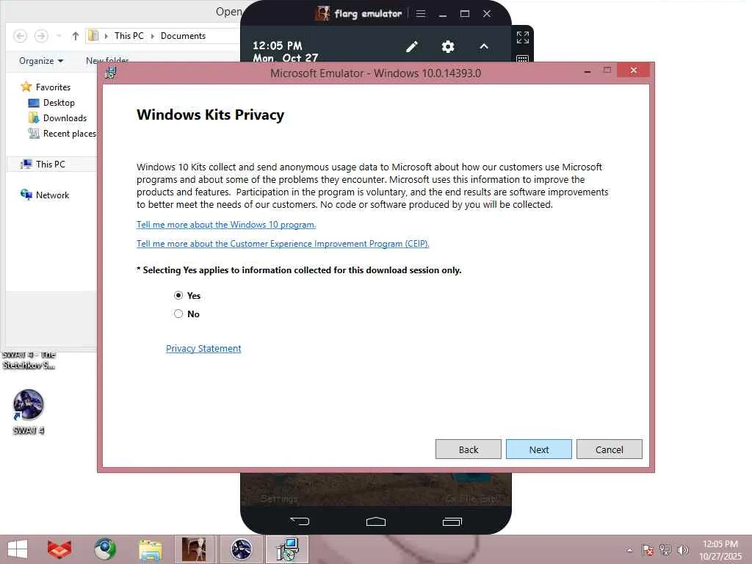Select Favorites in navigation pane
The image size is (752, 564).
[46, 87]
